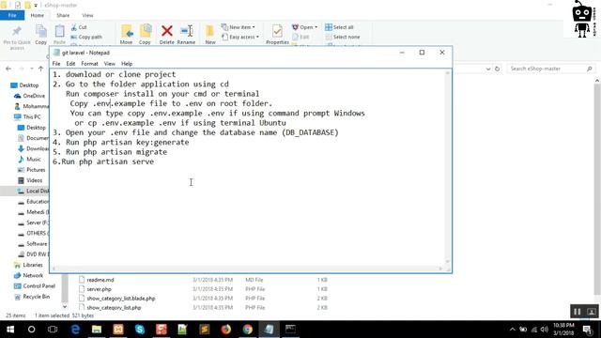The width and height of the screenshot is (601, 338).
Task: Switch to the Explorer View ribbon tab
Action: pyautogui.click(x=87, y=15)
